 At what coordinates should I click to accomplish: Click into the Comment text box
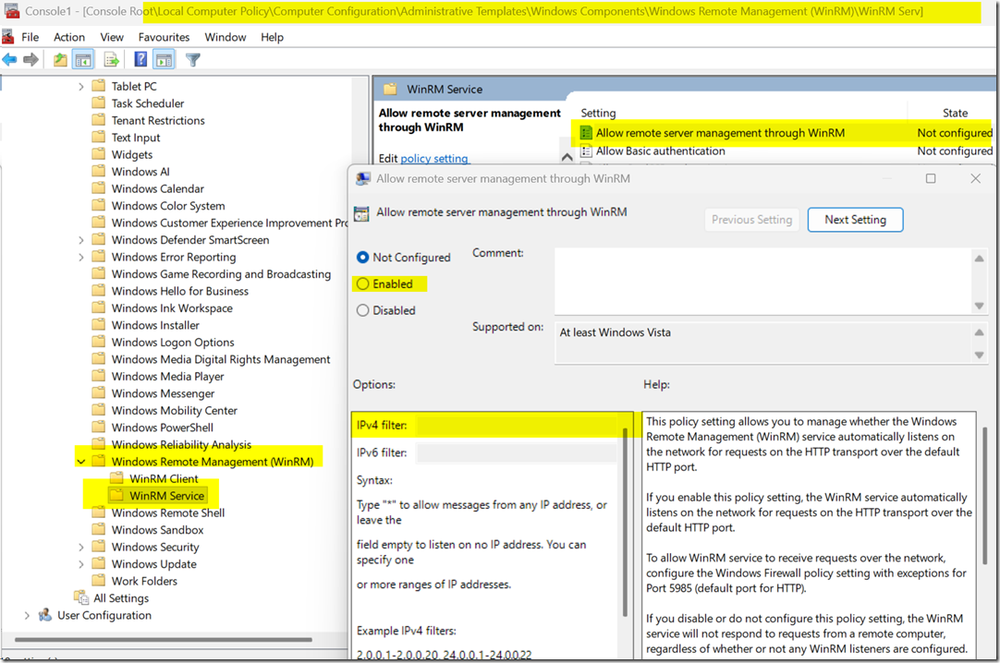click(x=762, y=281)
